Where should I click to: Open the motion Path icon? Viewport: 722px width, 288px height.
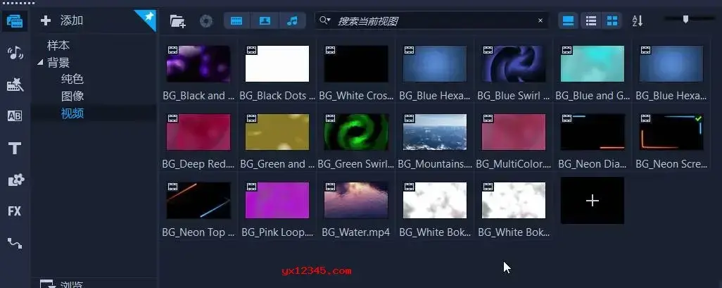pos(15,244)
